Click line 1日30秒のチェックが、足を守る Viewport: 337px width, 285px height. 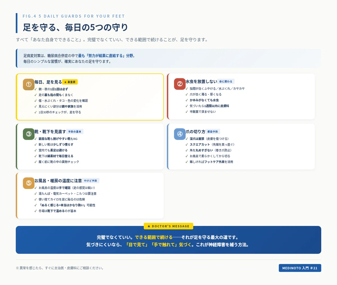[60, 112]
